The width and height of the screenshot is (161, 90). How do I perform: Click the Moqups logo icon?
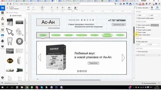click(3, 8)
